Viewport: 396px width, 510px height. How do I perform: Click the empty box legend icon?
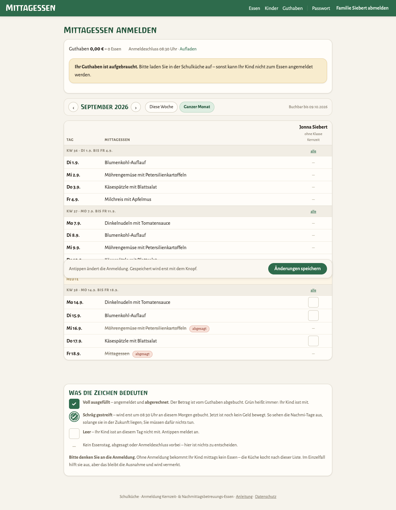pos(74,434)
